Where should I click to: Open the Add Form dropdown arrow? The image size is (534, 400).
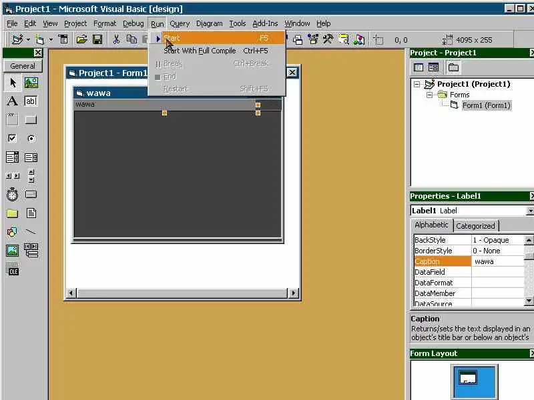click(51, 40)
